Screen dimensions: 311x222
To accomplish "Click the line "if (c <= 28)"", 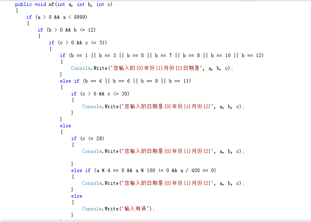I will 88,139.
